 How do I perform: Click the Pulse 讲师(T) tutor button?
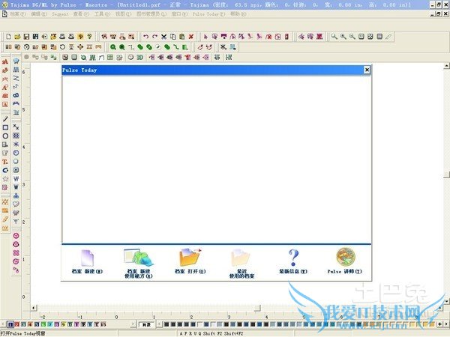coord(345,261)
